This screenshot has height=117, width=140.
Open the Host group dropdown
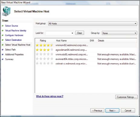click(x=93, y=23)
